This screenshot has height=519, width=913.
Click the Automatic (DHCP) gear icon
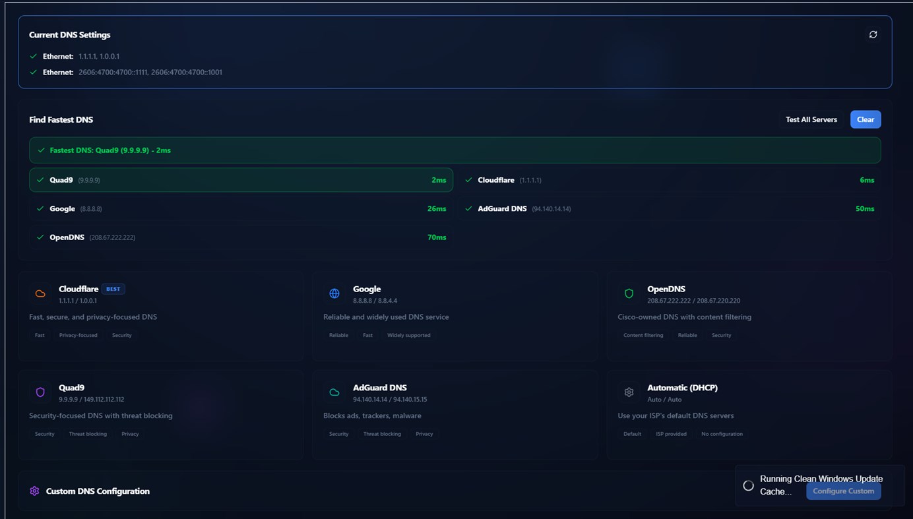[x=629, y=392]
